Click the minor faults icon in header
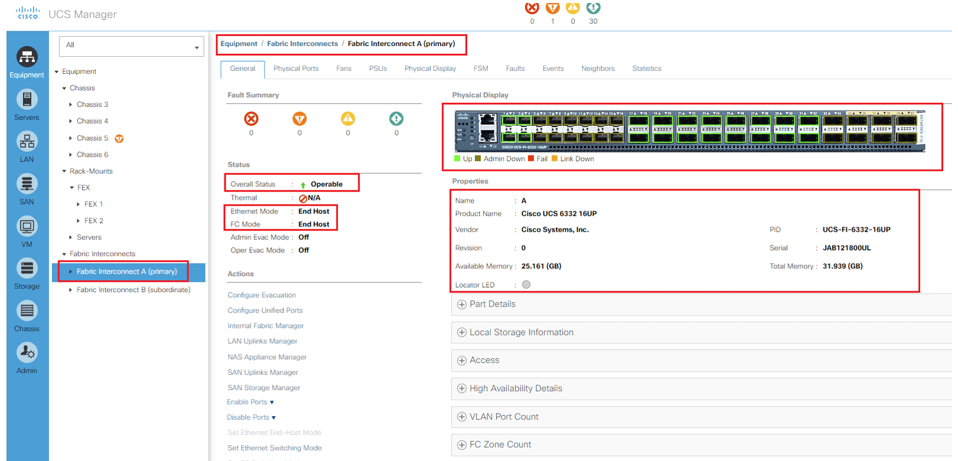The width and height of the screenshot is (958, 461). coord(573,8)
